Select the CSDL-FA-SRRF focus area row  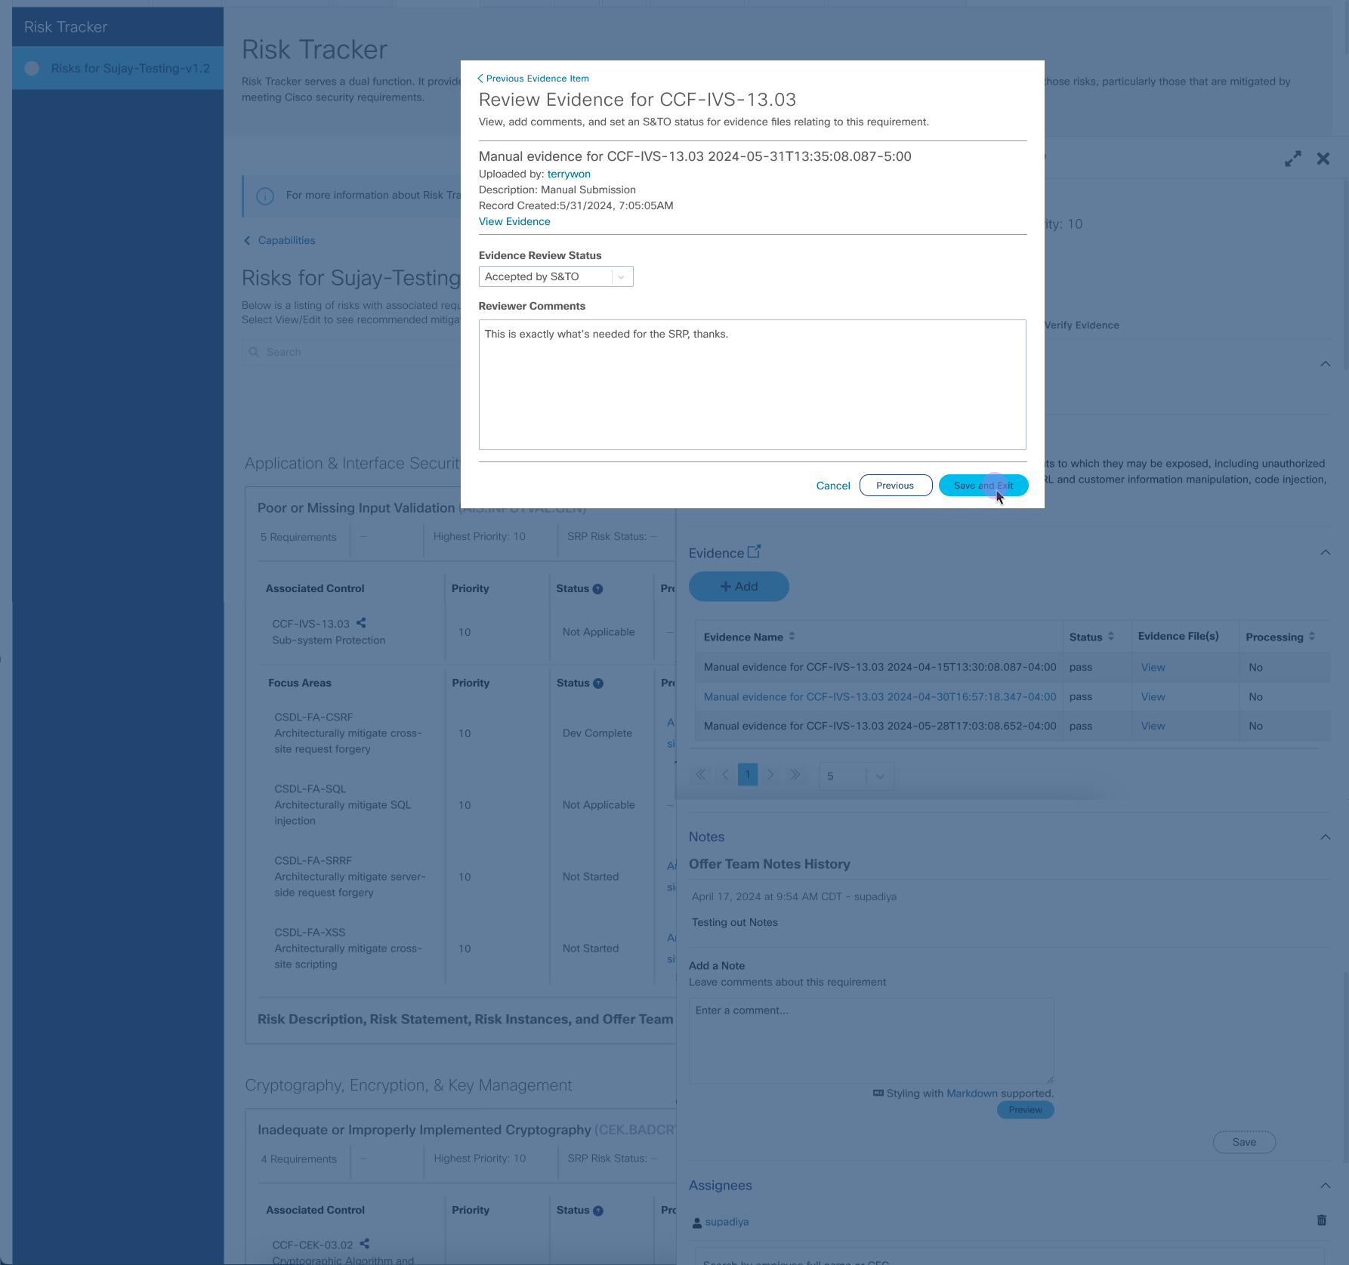click(x=350, y=877)
